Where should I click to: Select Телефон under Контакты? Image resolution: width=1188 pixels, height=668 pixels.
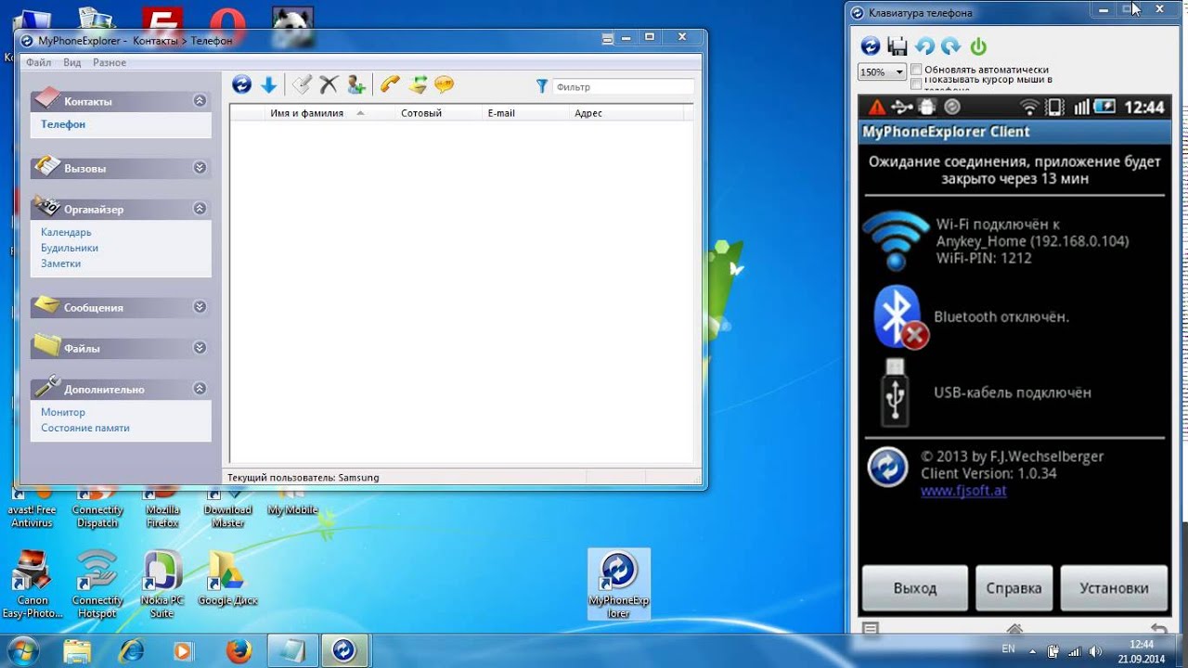[x=63, y=123]
